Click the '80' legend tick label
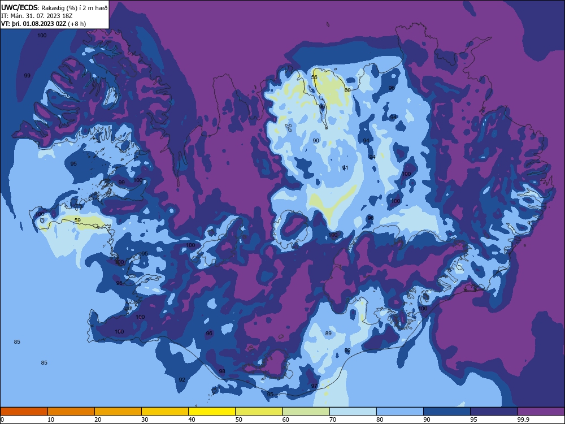This screenshot has height=424, width=565. pos(380,419)
